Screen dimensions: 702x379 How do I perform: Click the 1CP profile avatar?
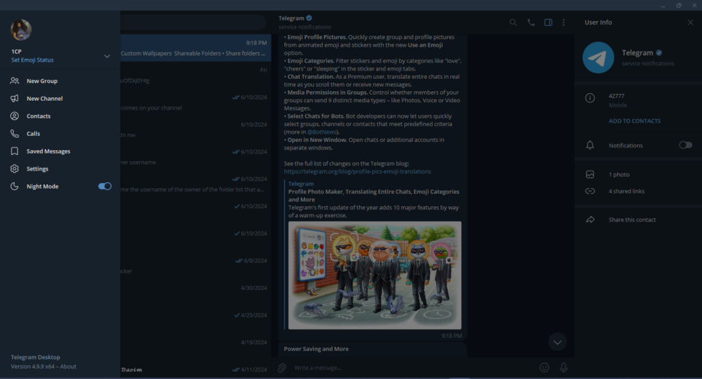click(21, 30)
